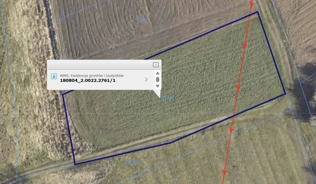This screenshot has height=184, width=316.
Task: Click the red arrowhead just below parcel's south border
Action: point(231,131)
